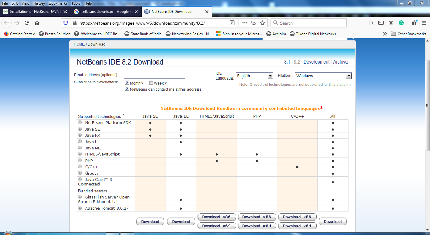Click the address bar URL
This screenshot has height=235, width=430.
click(142, 23)
